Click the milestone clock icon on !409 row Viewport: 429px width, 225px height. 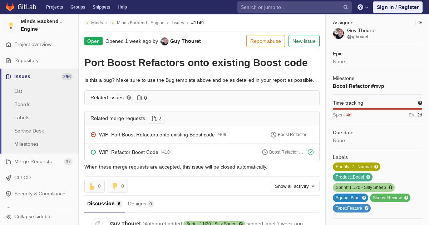(x=273, y=135)
